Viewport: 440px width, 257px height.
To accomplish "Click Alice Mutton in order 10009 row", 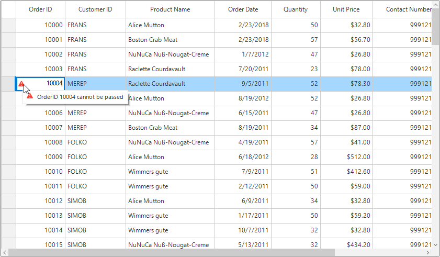I will [146, 157].
